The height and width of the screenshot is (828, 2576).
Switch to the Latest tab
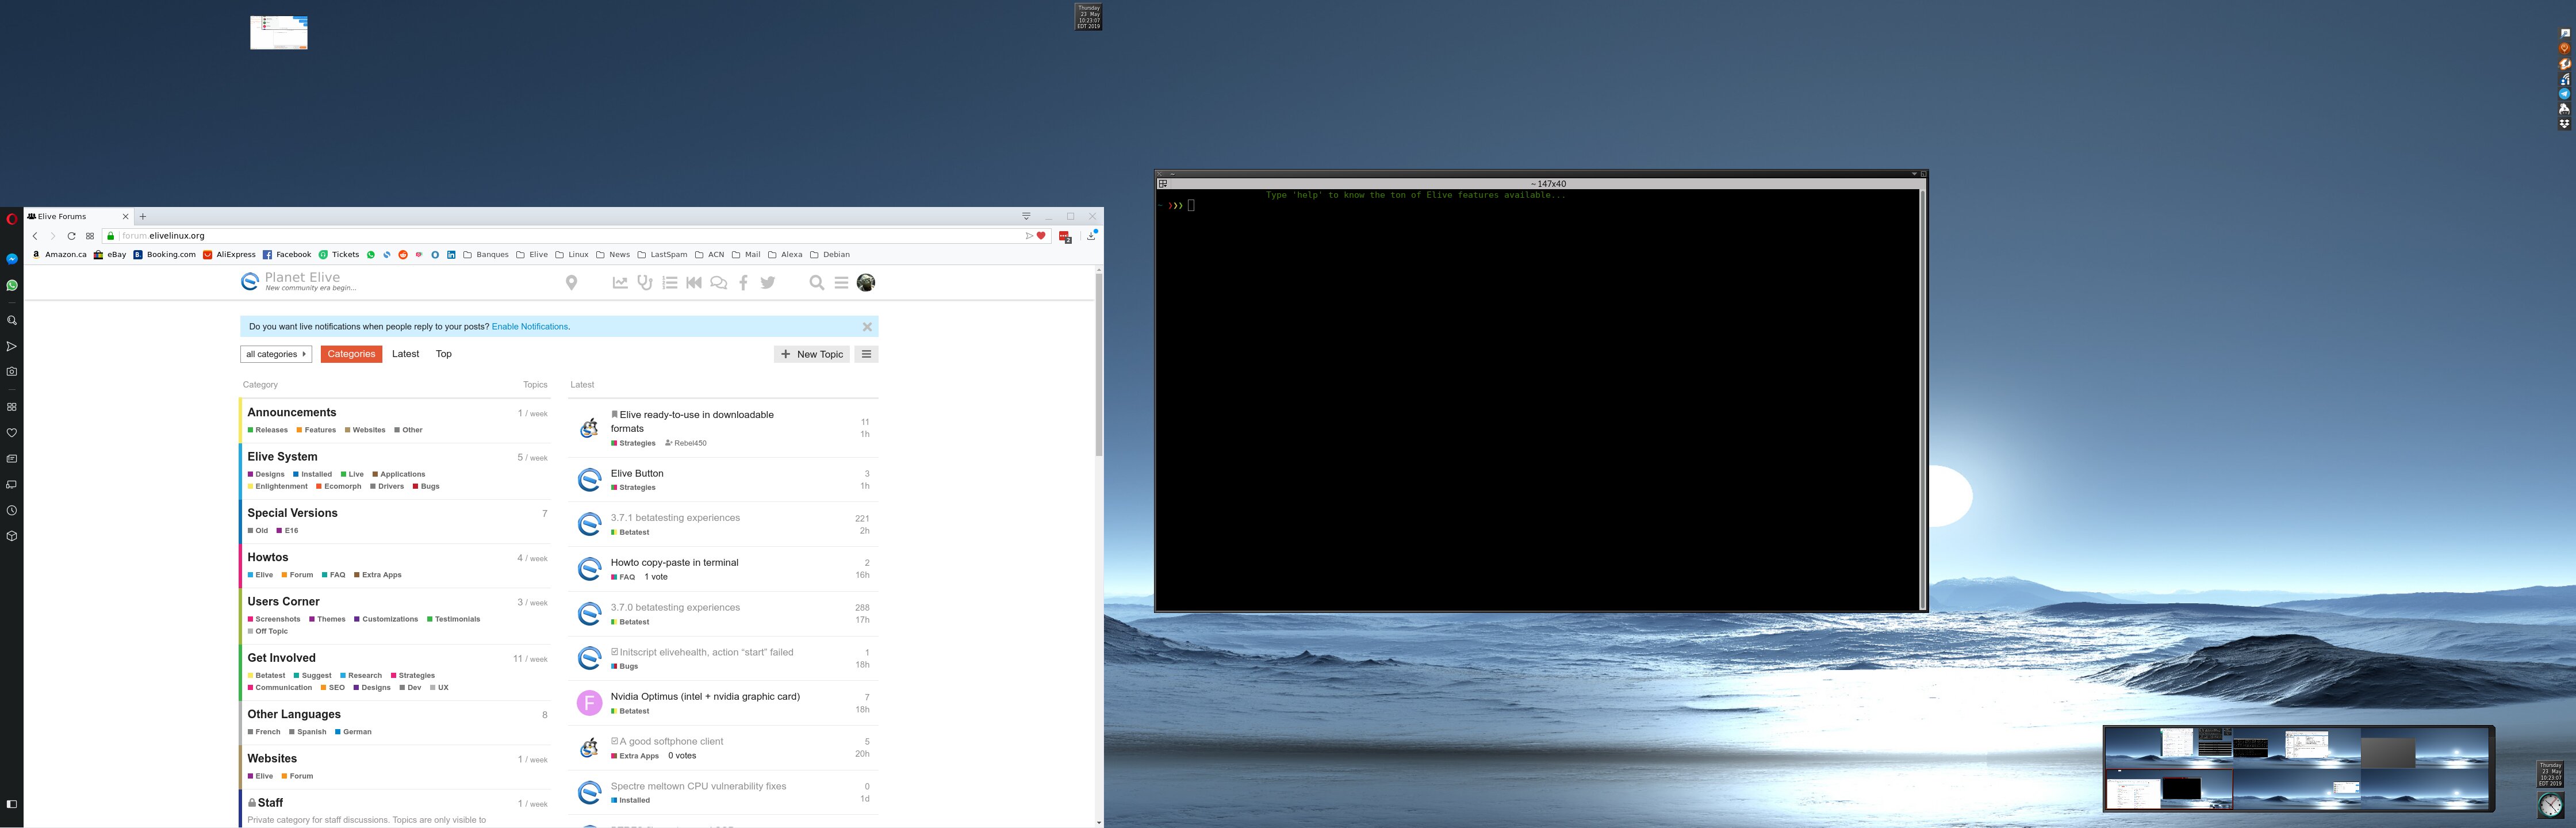point(405,354)
